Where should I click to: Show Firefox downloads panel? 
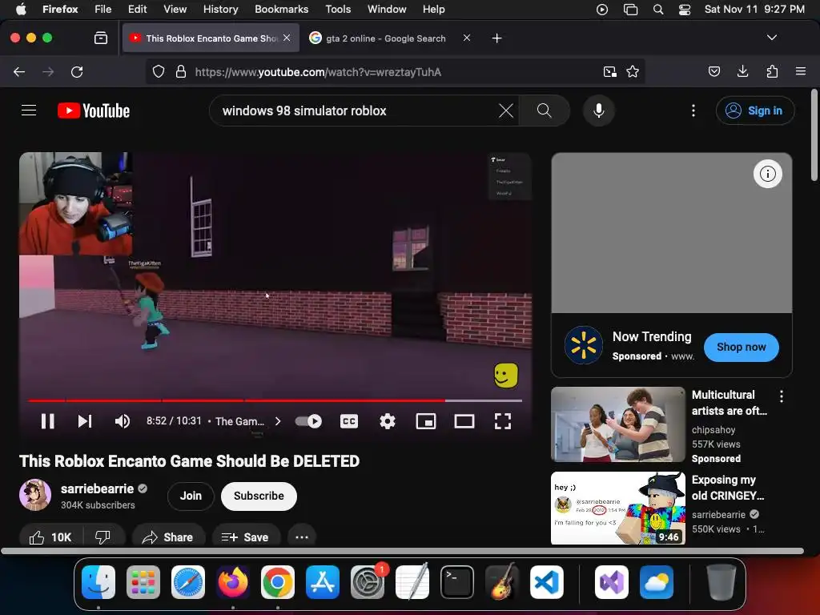click(x=742, y=71)
